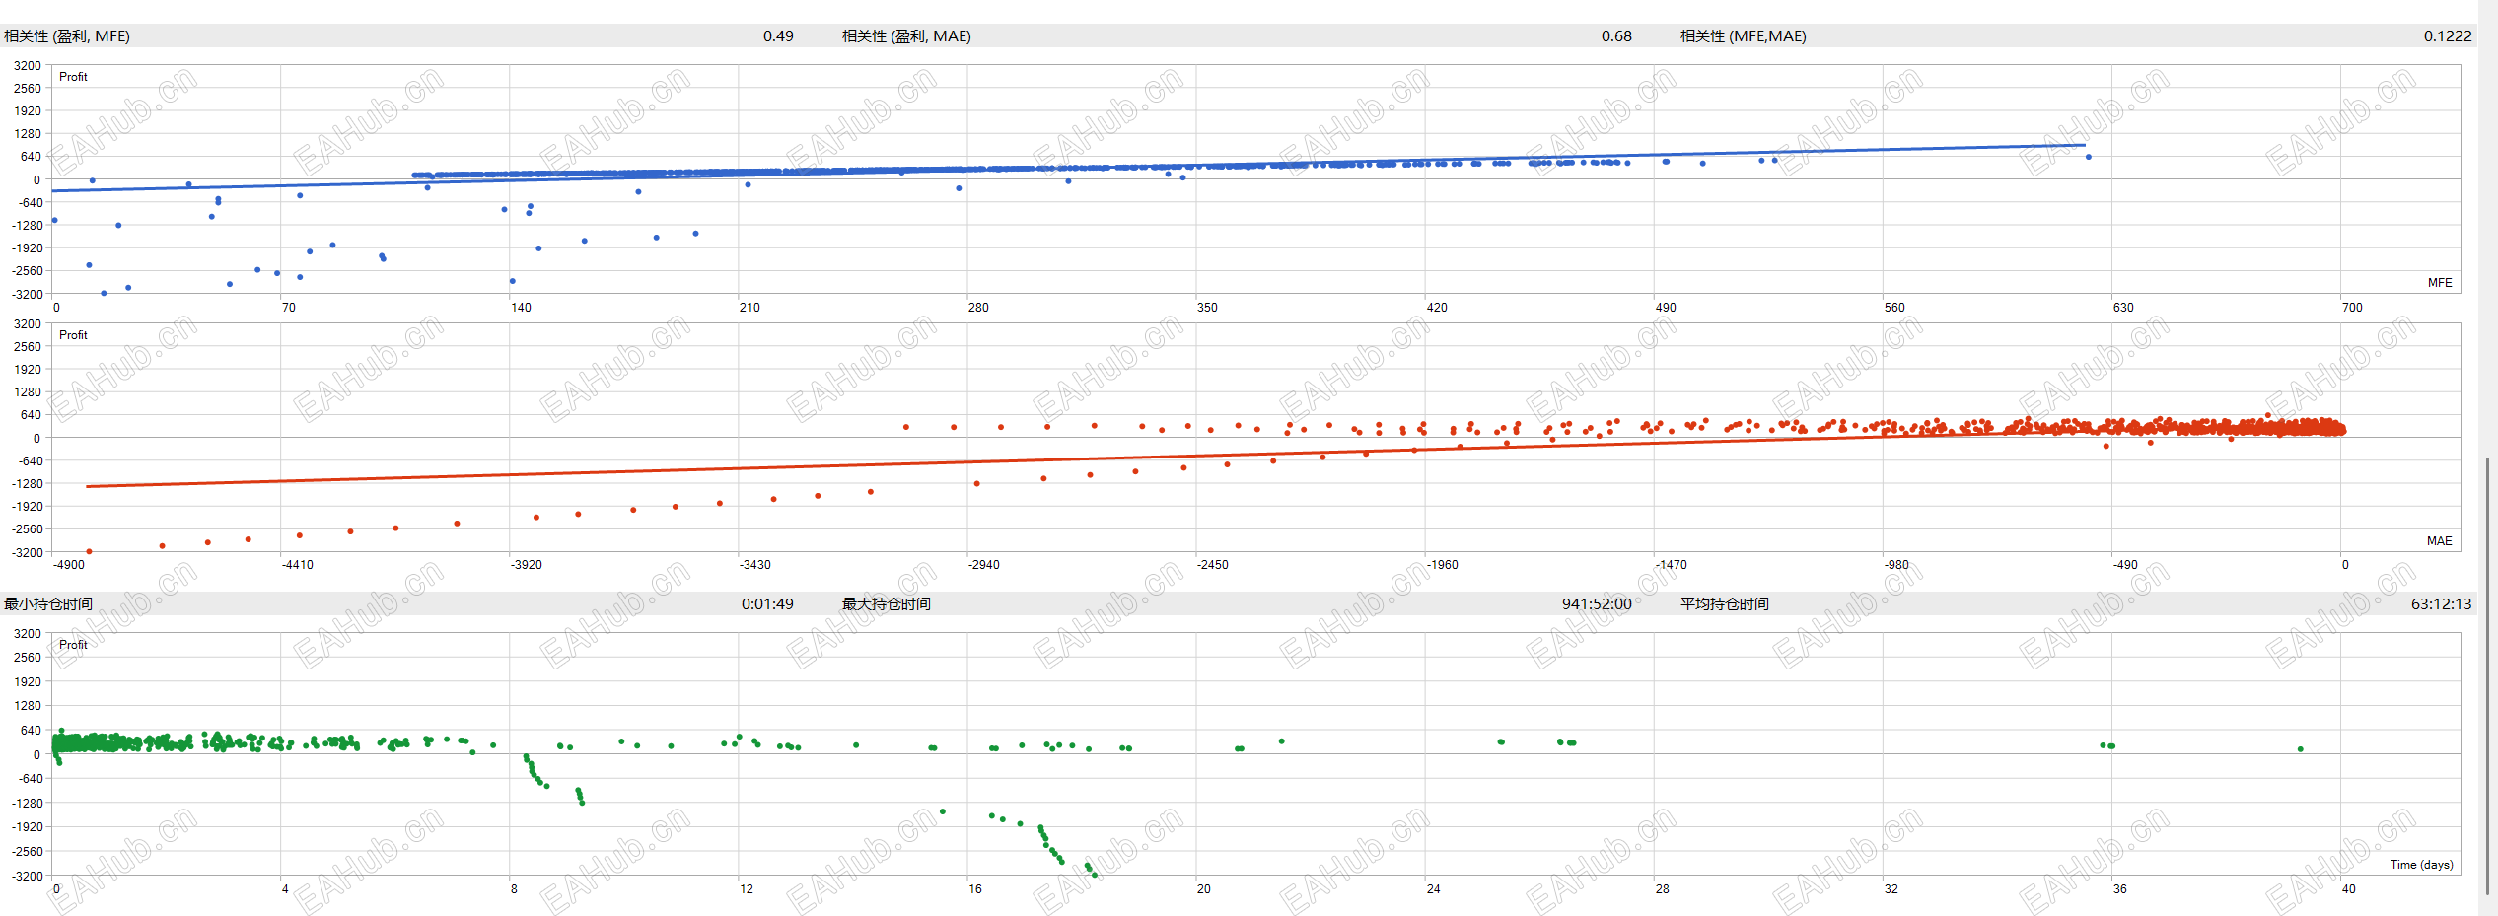This screenshot has width=2498, height=916.
Task: Click the MAE axis title
Action: (x=2440, y=541)
